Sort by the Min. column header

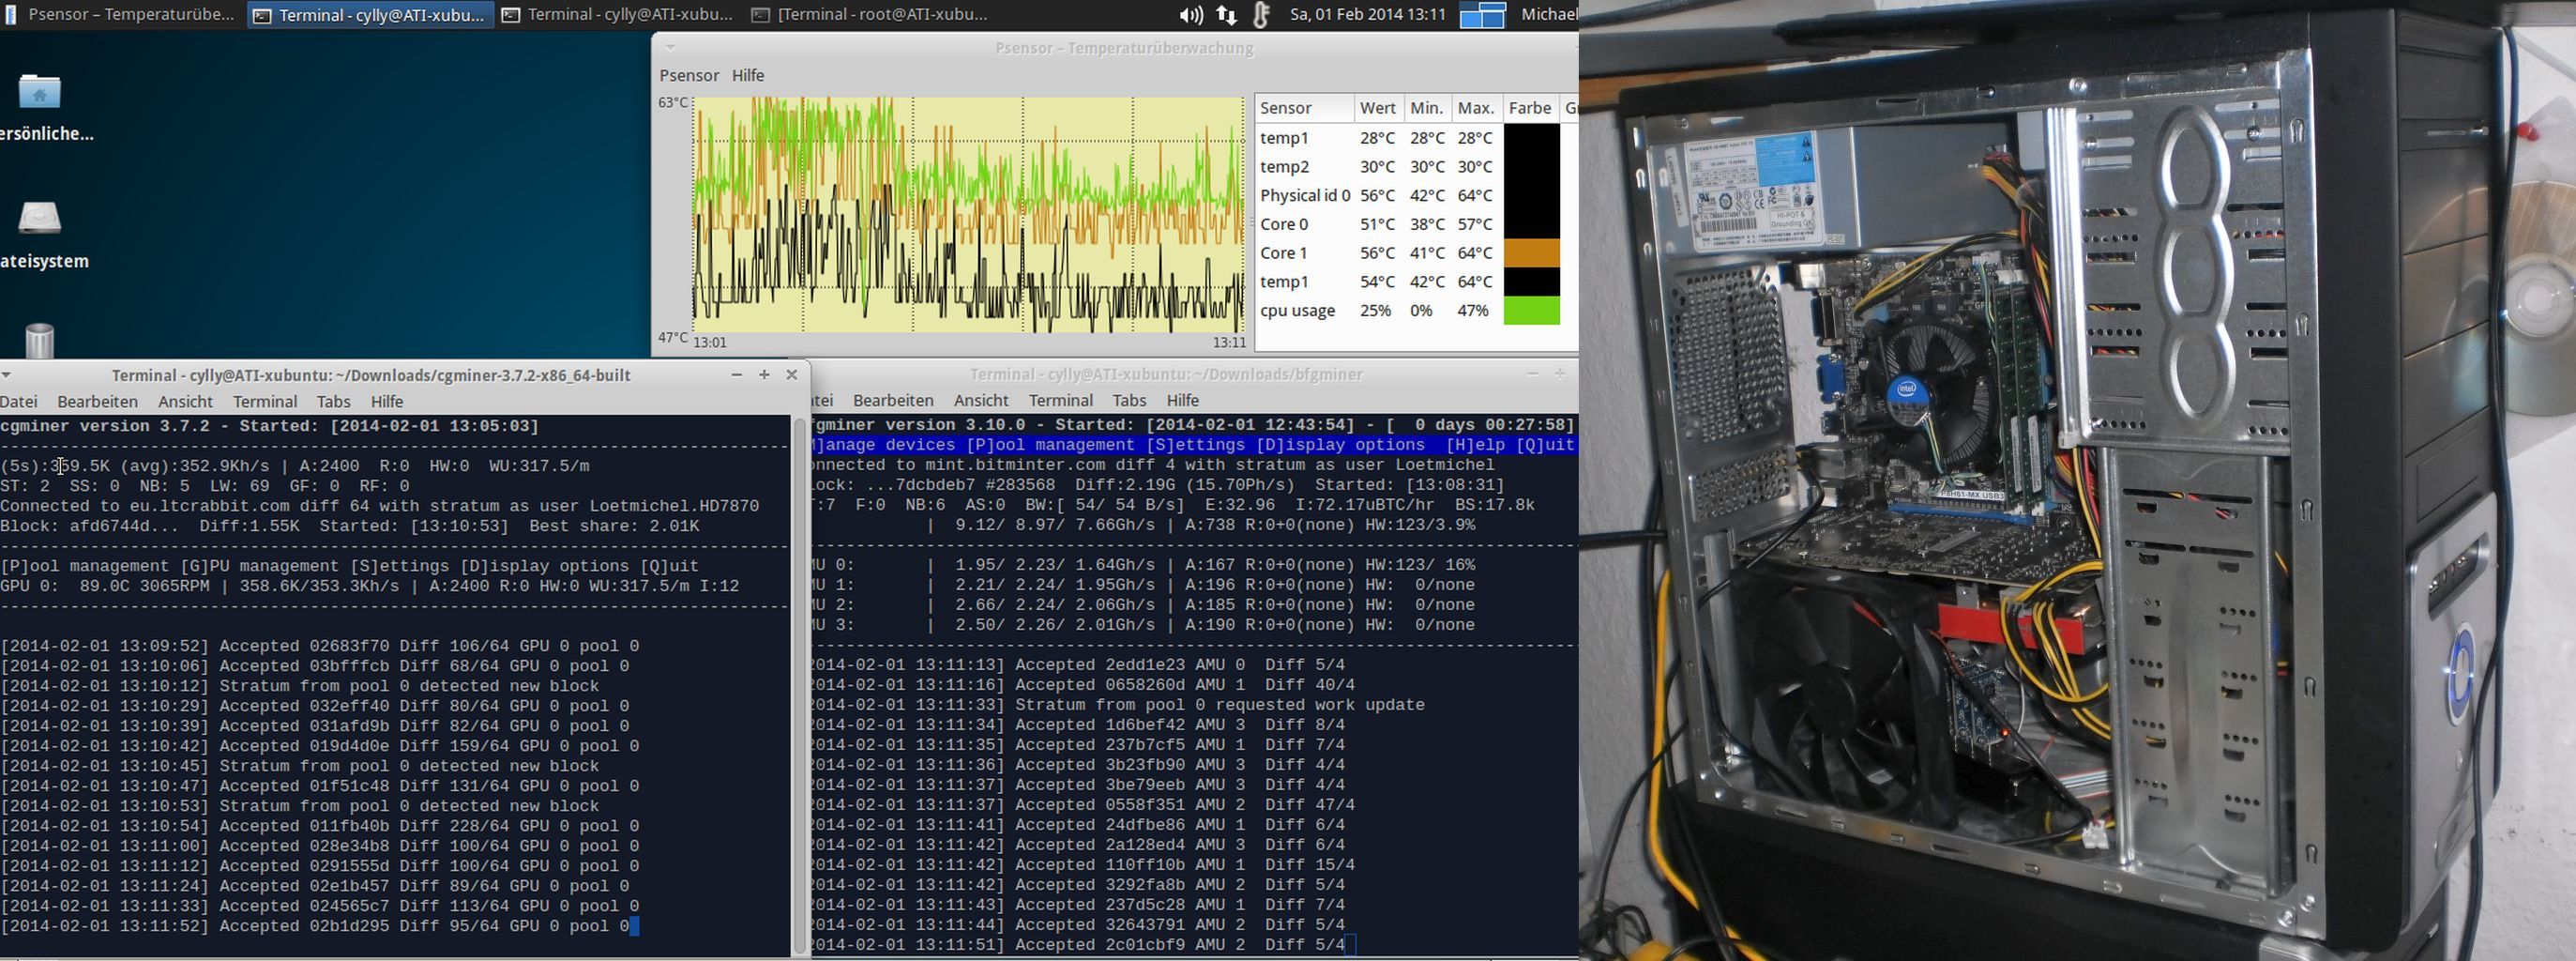(1426, 108)
